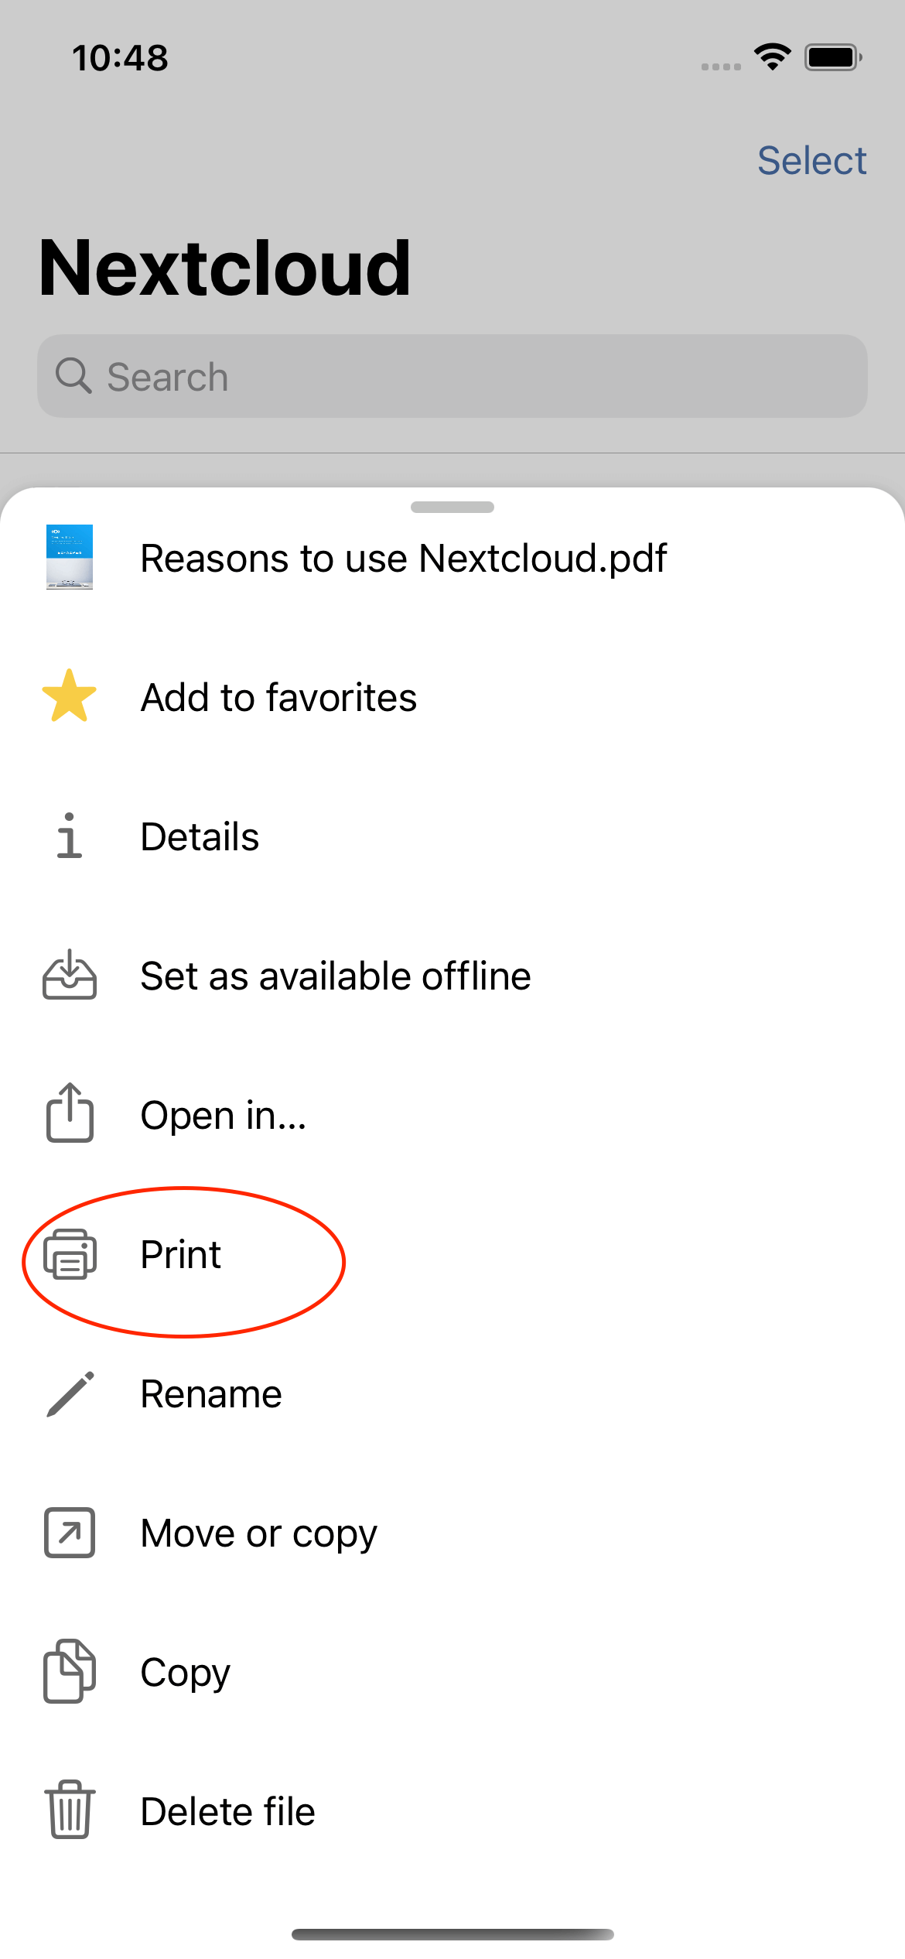
Task: Tap the yellow star favorites icon
Action: point(70,696)
